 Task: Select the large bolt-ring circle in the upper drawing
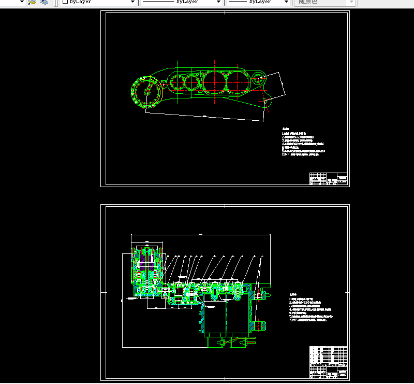[146, 92]
